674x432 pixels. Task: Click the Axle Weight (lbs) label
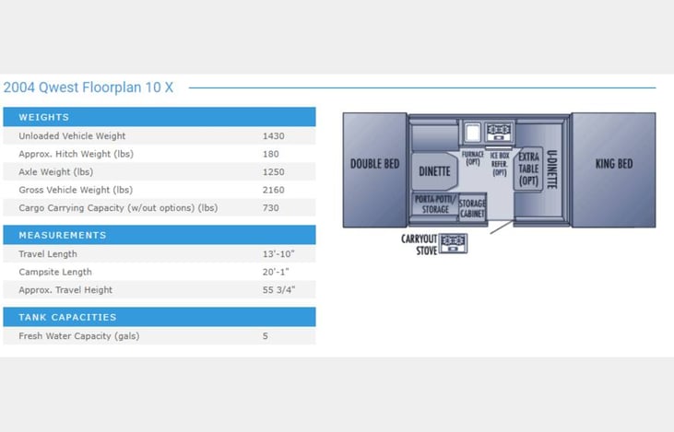pyautogui.click(x=56, y=172)
